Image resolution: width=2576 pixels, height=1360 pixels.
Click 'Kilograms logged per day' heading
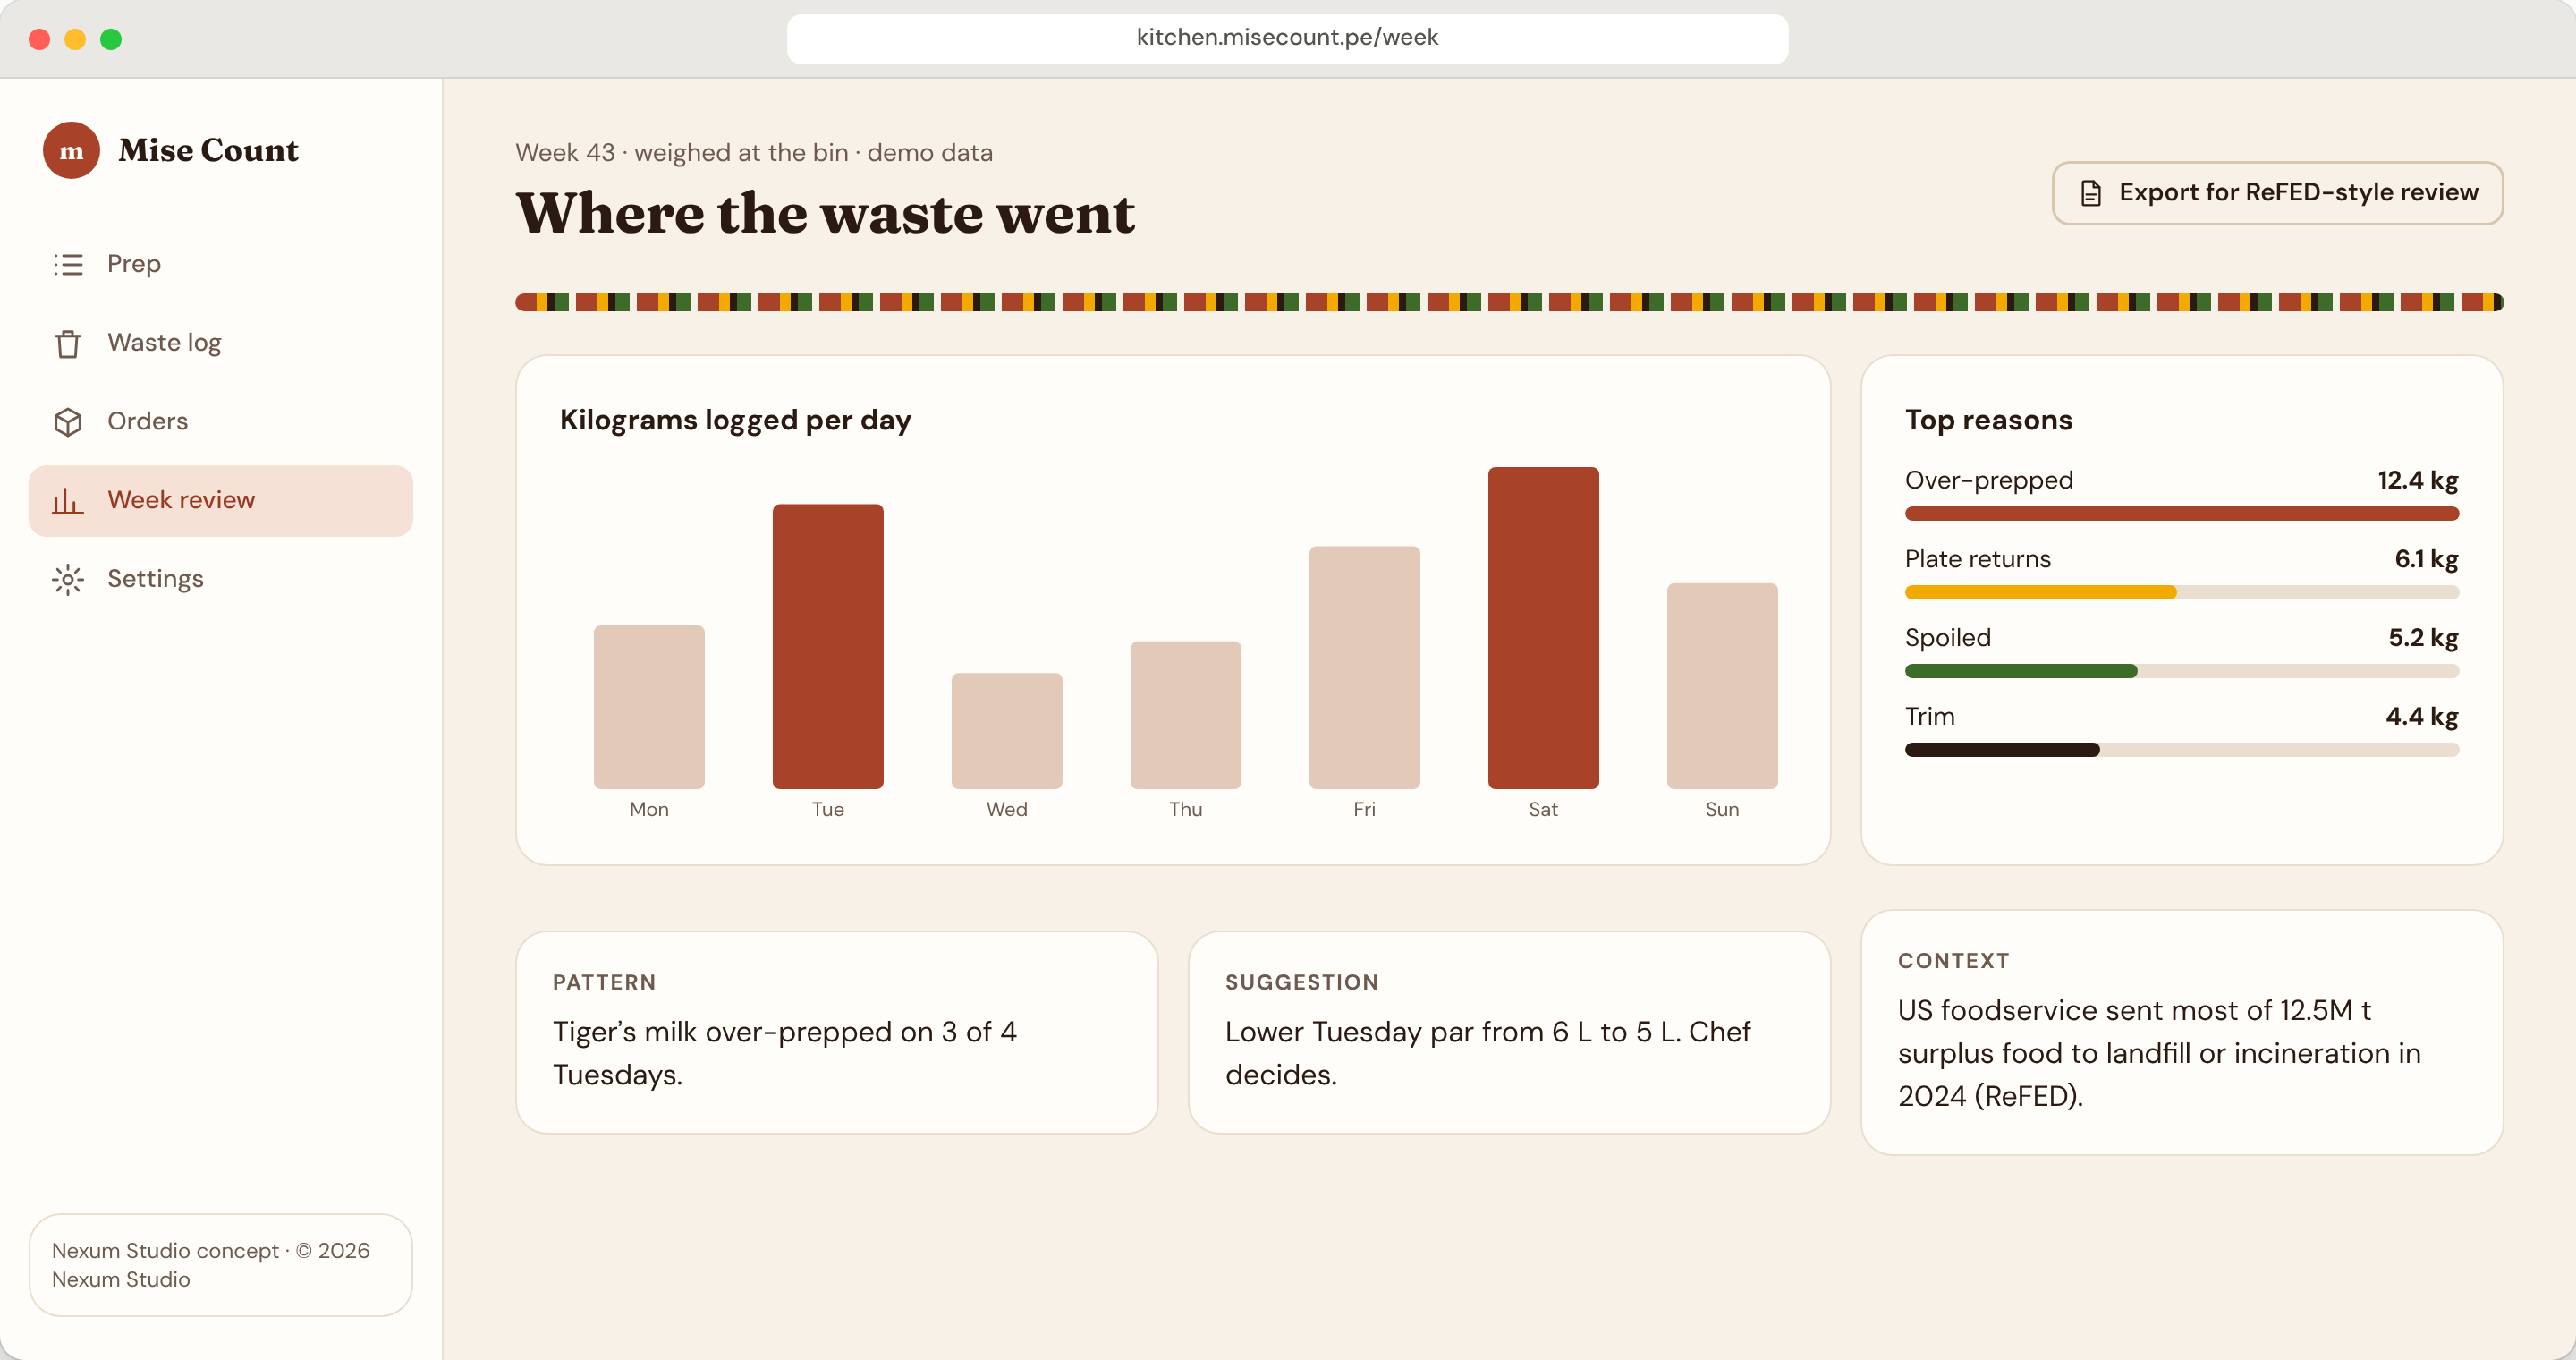point(735,420)
